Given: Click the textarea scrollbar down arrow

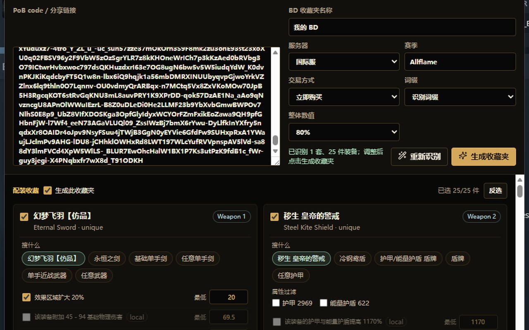Looking at the screenshot, I should click(x=276, y=151).
